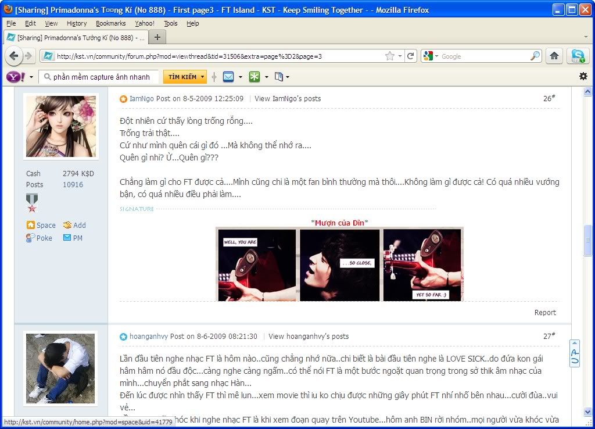Open the Help menu
The width and height of the screenshot is (595, 429).
(193, 23)
